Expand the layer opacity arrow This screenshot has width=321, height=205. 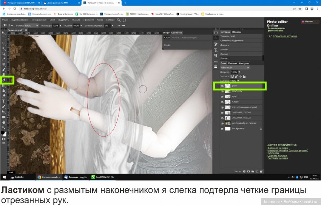(239, 72)
